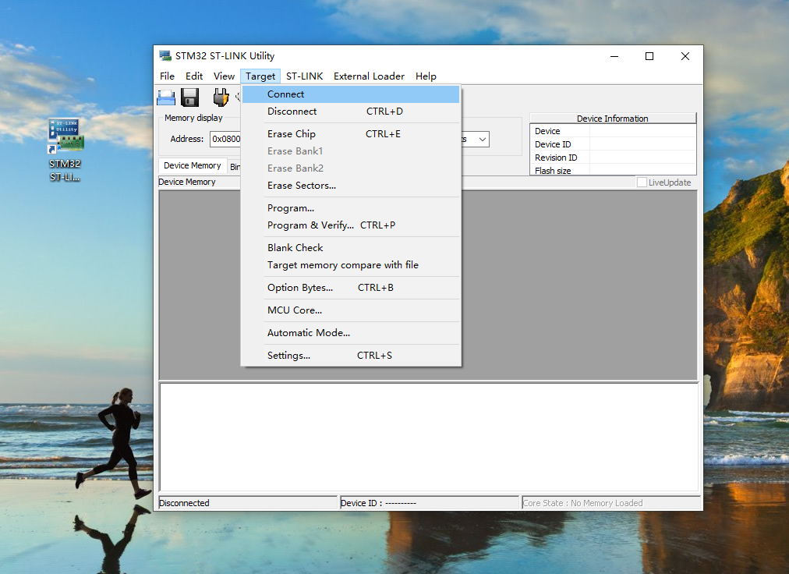Click the open file toolbar icon
789x574 pixels.
[166, 97]
